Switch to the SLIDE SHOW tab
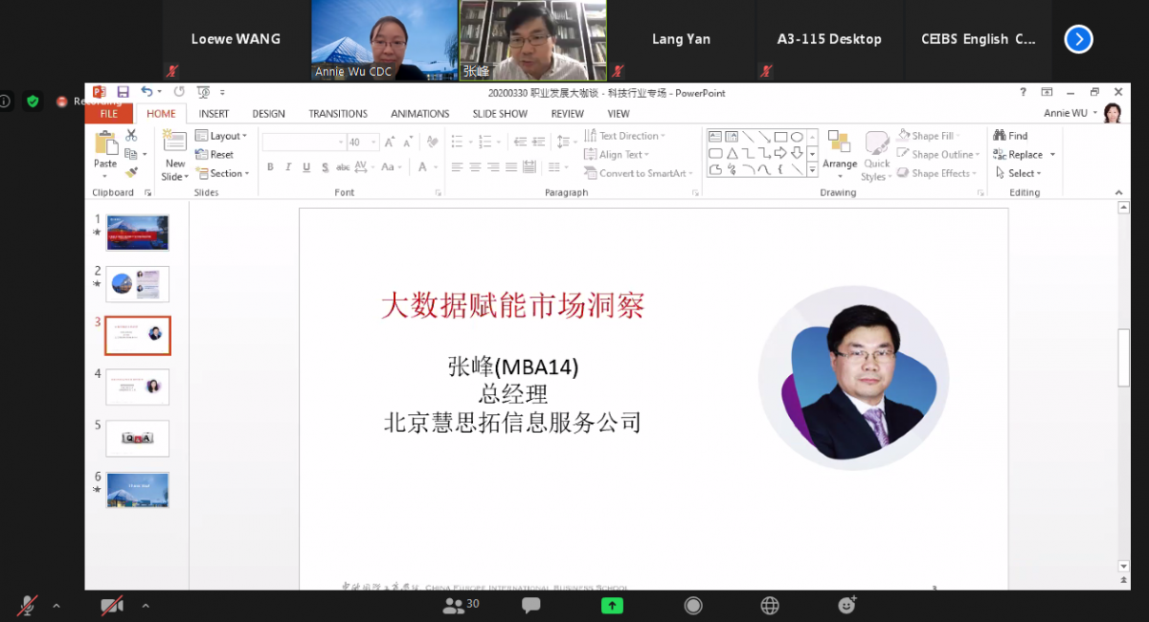The image size is (1149, 622). coord(500,113)
